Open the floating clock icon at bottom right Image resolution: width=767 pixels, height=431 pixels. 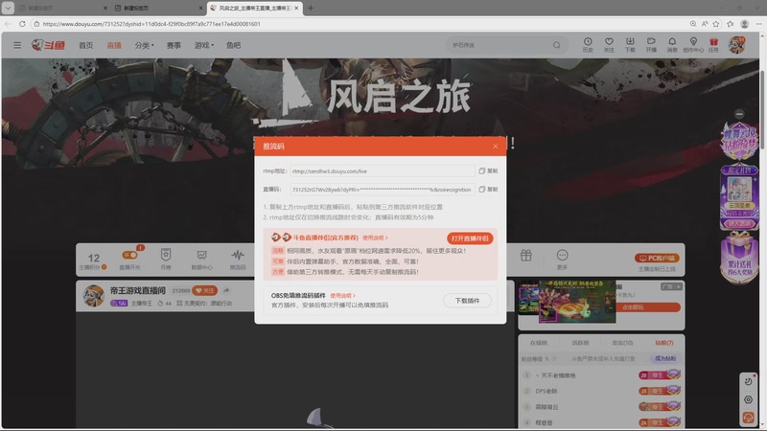pos(748,381)
